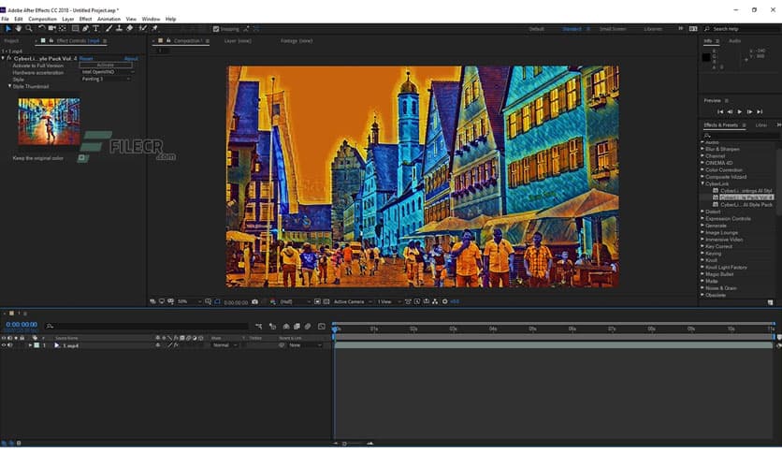
Task: Select the Hand tool
Action: (19, 29)
